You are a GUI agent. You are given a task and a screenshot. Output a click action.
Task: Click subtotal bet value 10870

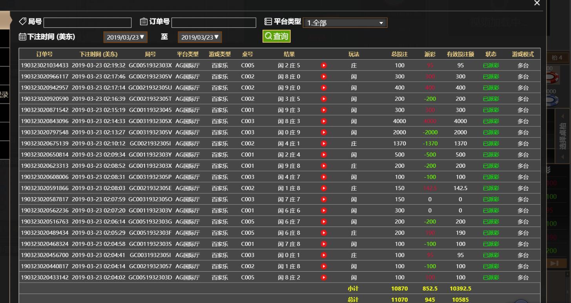pyautogui.click(x=400, y=289)
